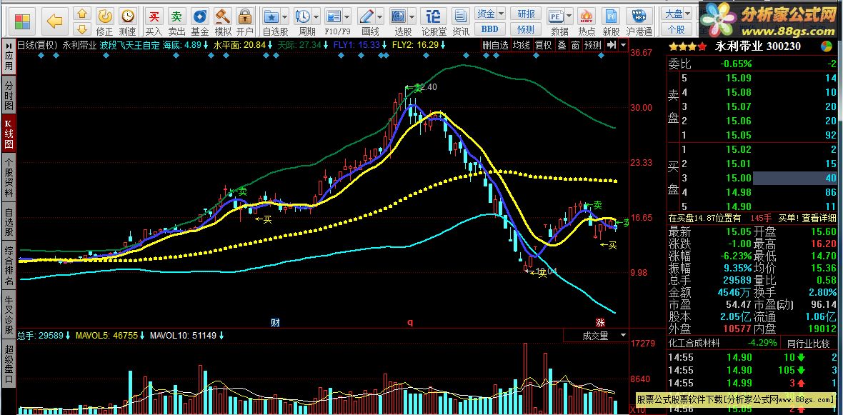Click the 研报 research report button
The width and height of the screenshot is (843, 415).
click(525, 14)
